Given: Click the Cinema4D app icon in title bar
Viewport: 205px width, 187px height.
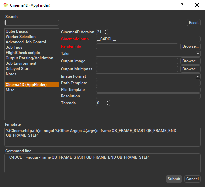Looking at the screenshot, I should point(6,5).
